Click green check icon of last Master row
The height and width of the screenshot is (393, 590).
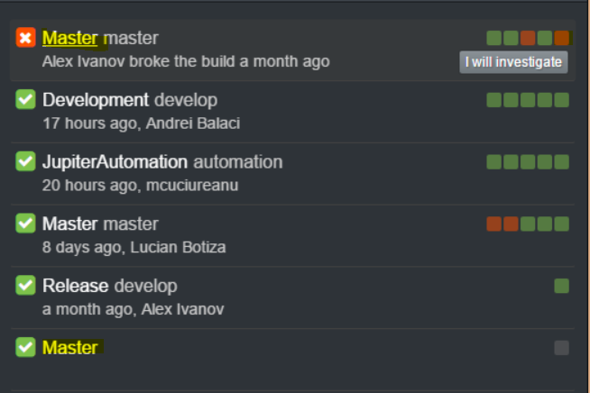[x=25, y=347]
